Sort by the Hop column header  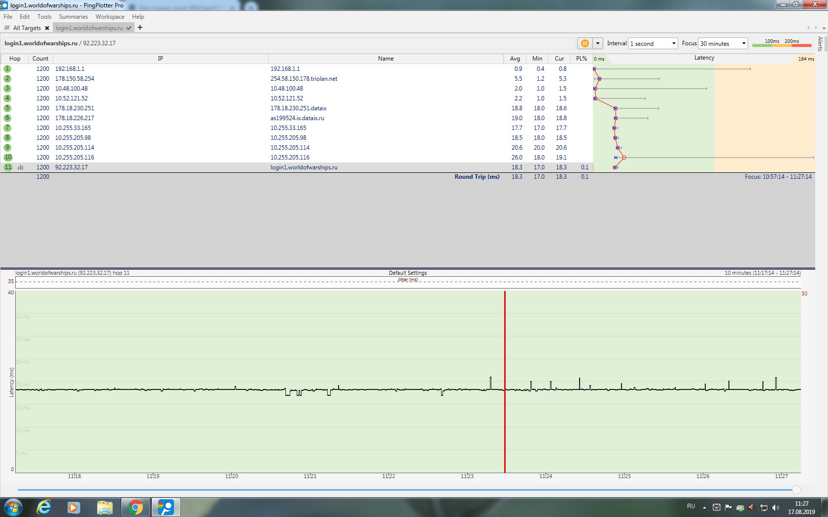(x=15, y=59)
